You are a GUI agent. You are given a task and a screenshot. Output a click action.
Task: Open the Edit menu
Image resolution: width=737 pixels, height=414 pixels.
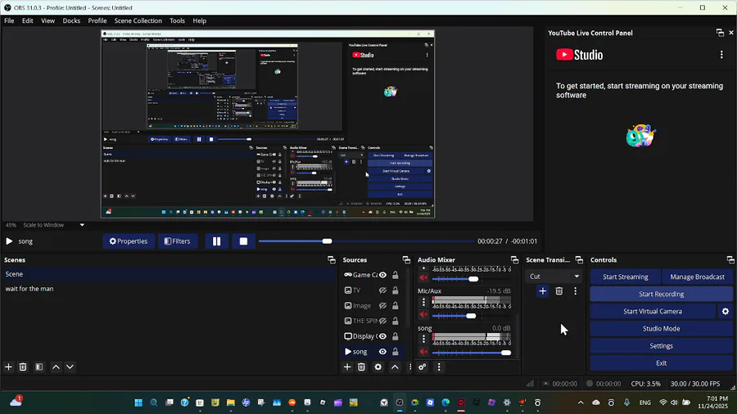pos(27,20)
